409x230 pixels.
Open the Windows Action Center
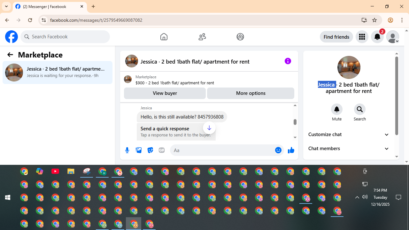pos(398,197)
